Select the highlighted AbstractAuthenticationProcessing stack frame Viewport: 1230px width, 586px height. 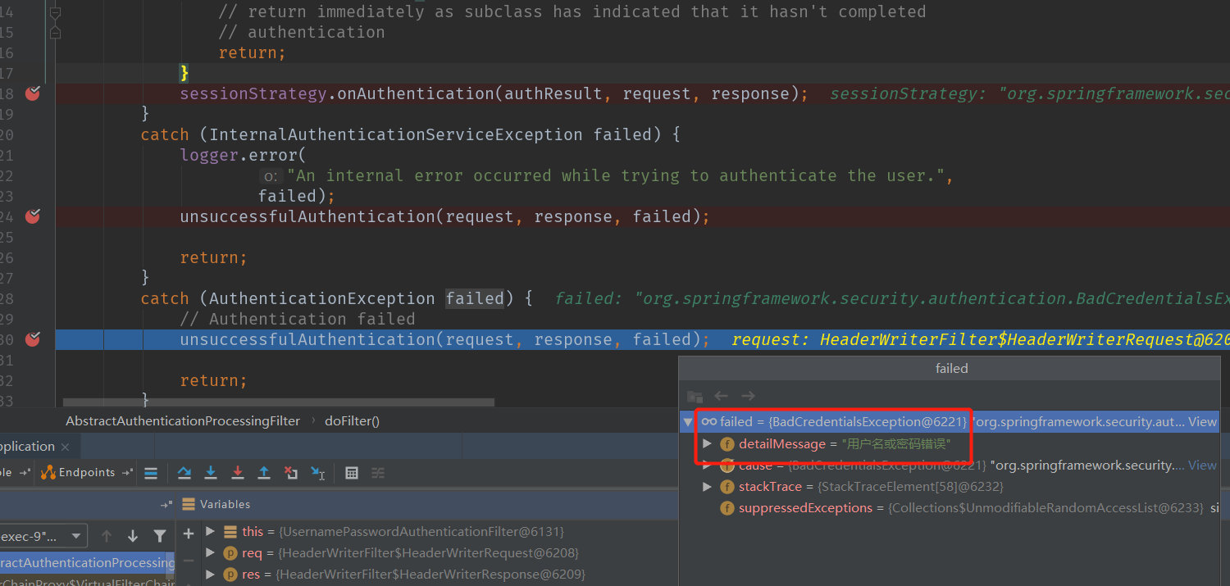pyautogui.click(x=87, y=562)
